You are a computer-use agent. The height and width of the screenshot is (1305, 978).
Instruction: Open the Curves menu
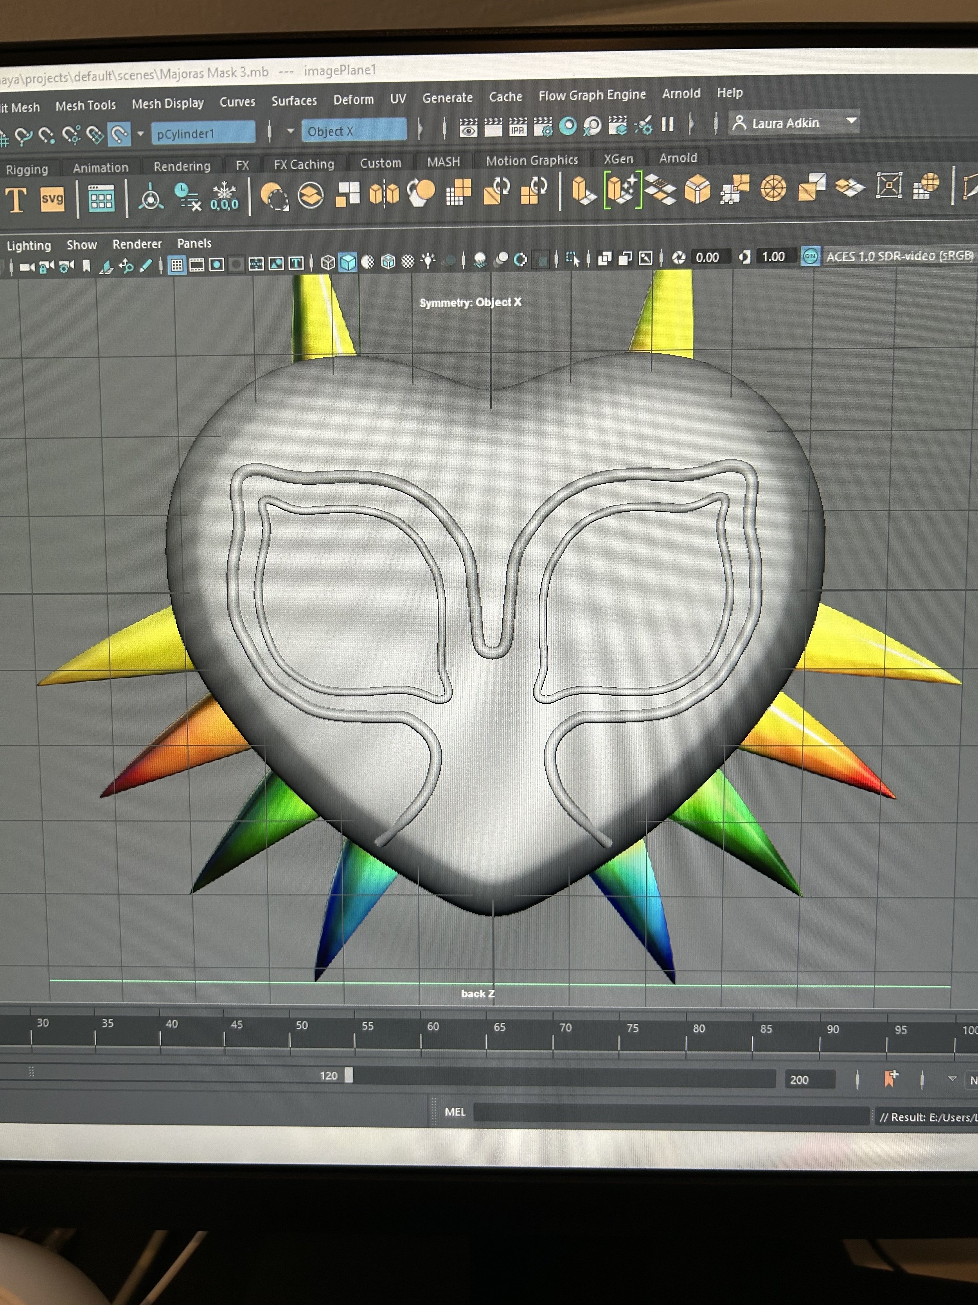point(237,101)
